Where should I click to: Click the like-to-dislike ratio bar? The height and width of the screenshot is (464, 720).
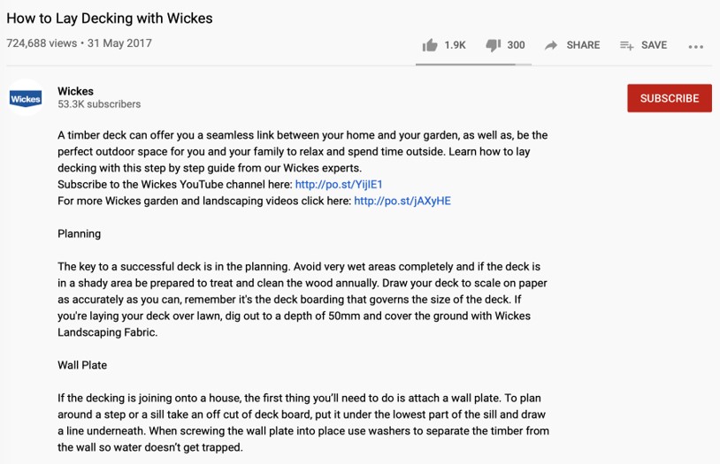pyautogui.click(x=473, y=65)
